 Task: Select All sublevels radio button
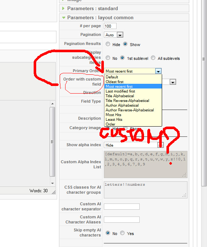[153, 58]
